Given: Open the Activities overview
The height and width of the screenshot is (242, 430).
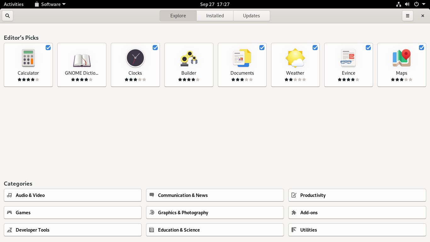Looking at the screenshot, I should 14,4.
